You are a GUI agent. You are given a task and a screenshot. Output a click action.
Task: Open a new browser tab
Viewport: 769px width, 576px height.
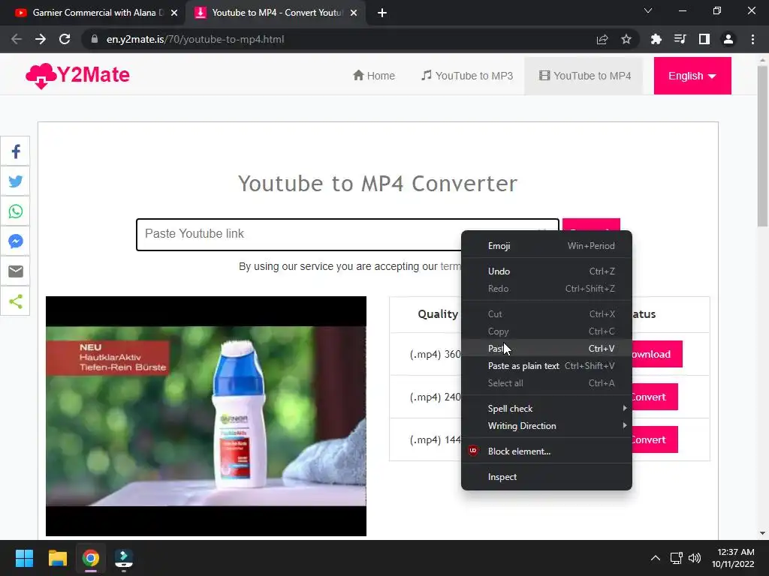point(382,13)
